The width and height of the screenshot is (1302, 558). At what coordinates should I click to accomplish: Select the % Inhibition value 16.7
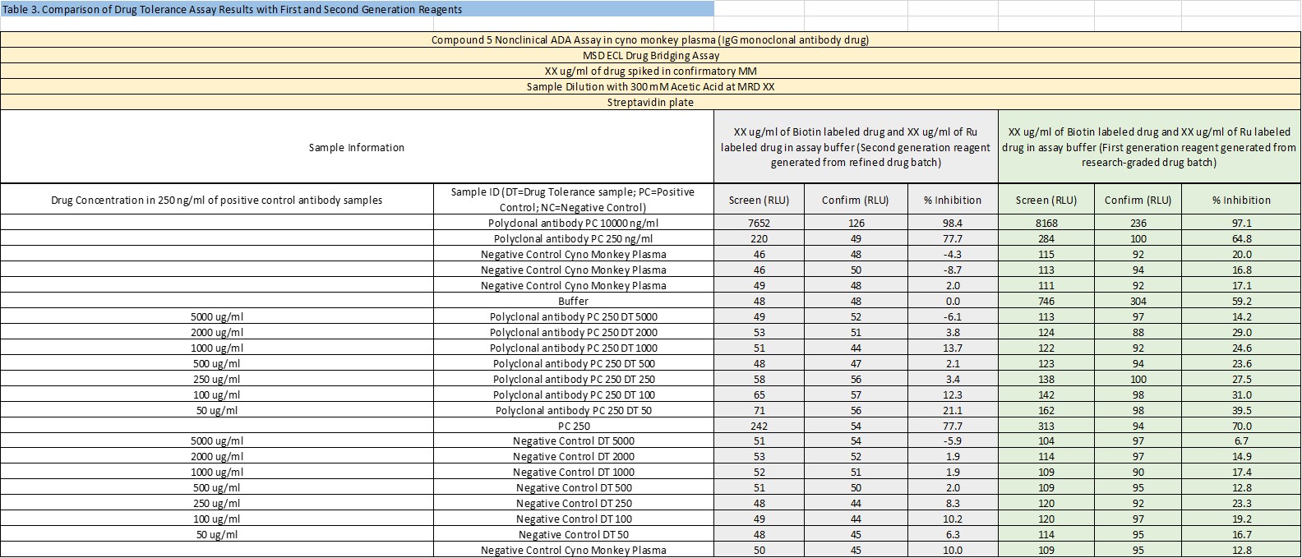[x=1241, y=535]
